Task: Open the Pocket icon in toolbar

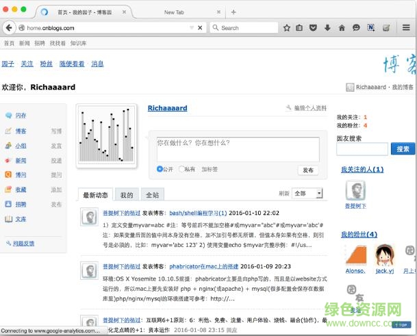Action: click(x=312, y=28)
